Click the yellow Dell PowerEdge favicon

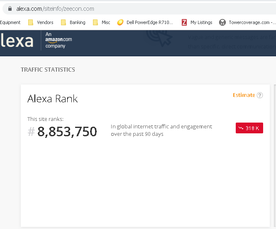click(120, 22)
